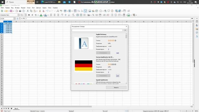Click the search field in extensions dialog
Screen dimensions: 199x112
coord(97,30)
